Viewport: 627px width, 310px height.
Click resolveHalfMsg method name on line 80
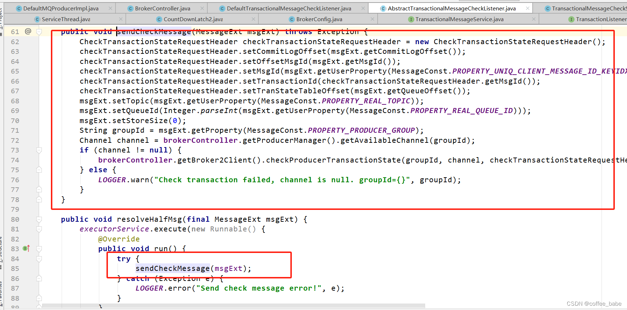click(x=149, y=220)
